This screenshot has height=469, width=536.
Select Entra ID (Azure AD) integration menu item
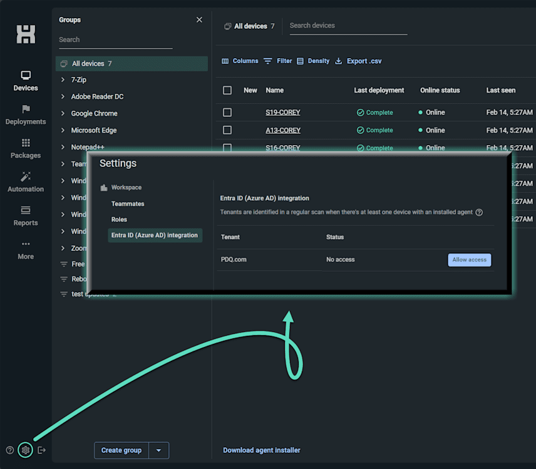click(x=155, y=235)
